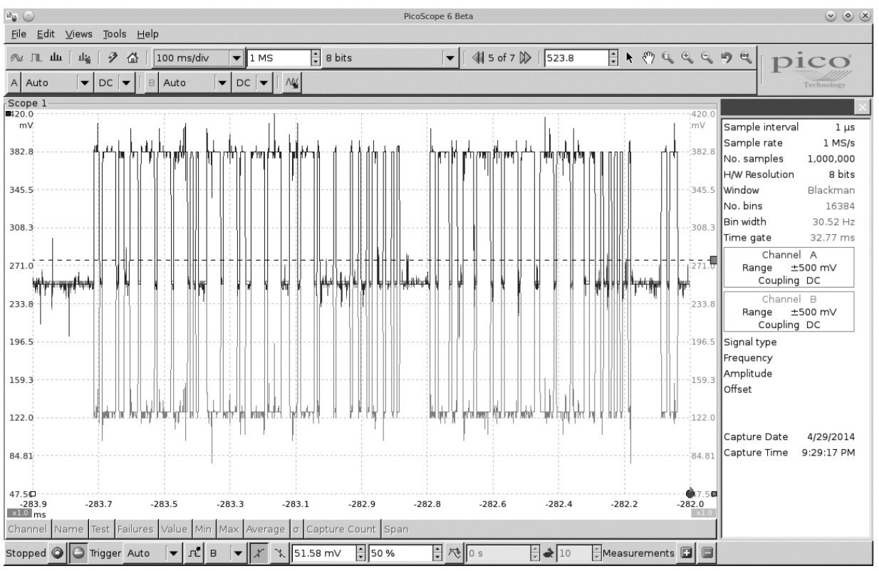
Task: Click the Capture Count column header
Action: pos(341,529)
